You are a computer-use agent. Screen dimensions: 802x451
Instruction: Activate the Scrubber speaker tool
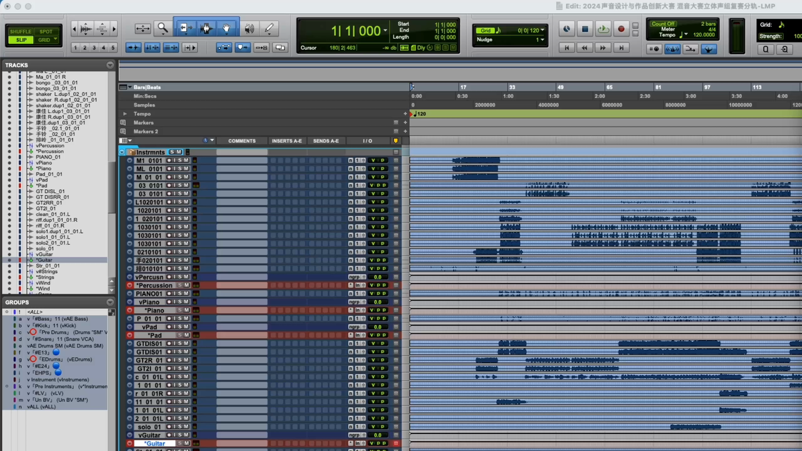point(249,28)
